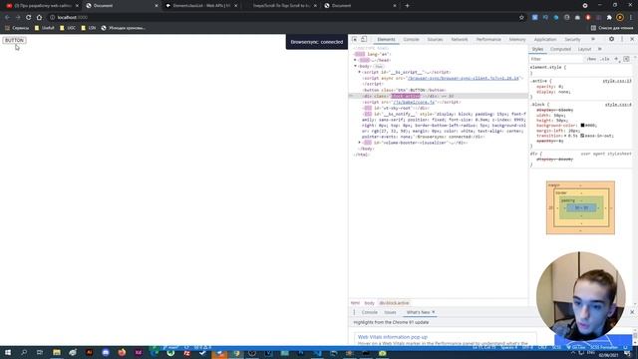Go to browser home page icon

(39, 18)
